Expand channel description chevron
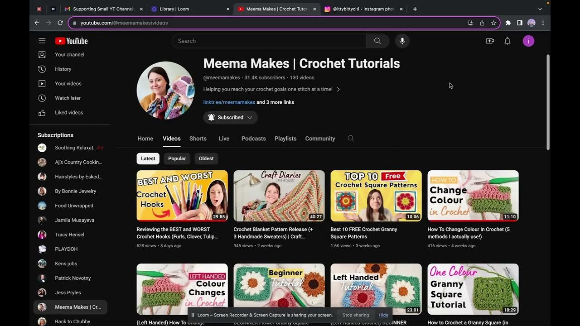580x326 pixels. coord(338,89)
